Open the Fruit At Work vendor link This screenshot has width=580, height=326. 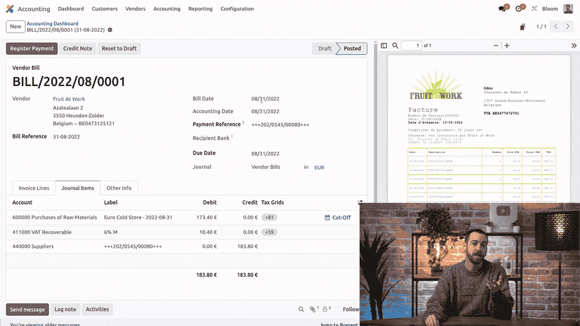(69, 99)
